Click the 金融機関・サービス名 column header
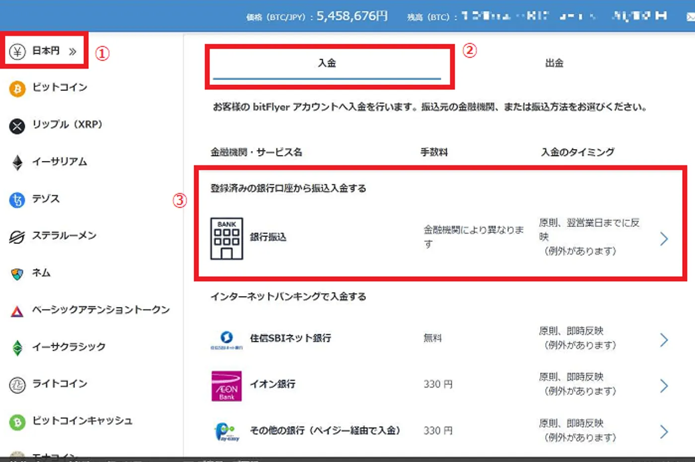This screenshot has width=695, height=462. pos(256,152)
